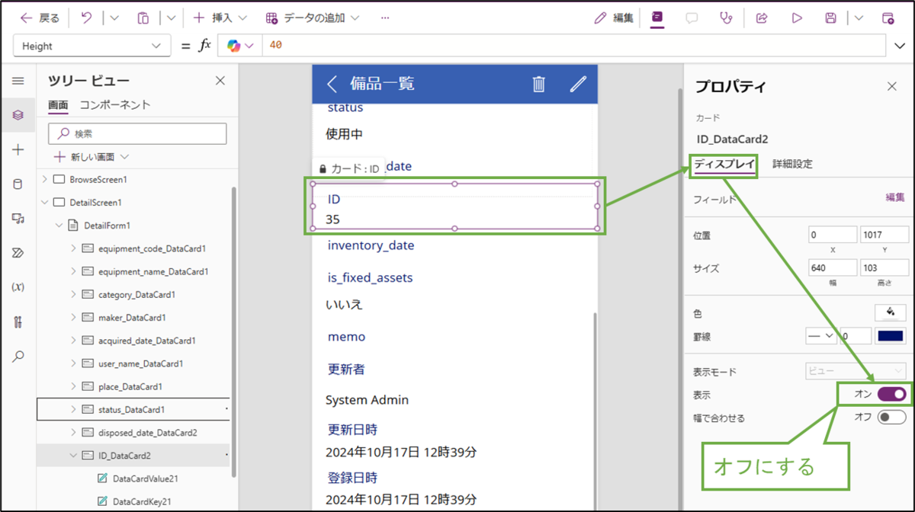Image resolution: width=915 pixels, height=512 pixels.
Task: Switch to the ディスプレイ tab
Action: pyautogui.click(x=724, y=164)
